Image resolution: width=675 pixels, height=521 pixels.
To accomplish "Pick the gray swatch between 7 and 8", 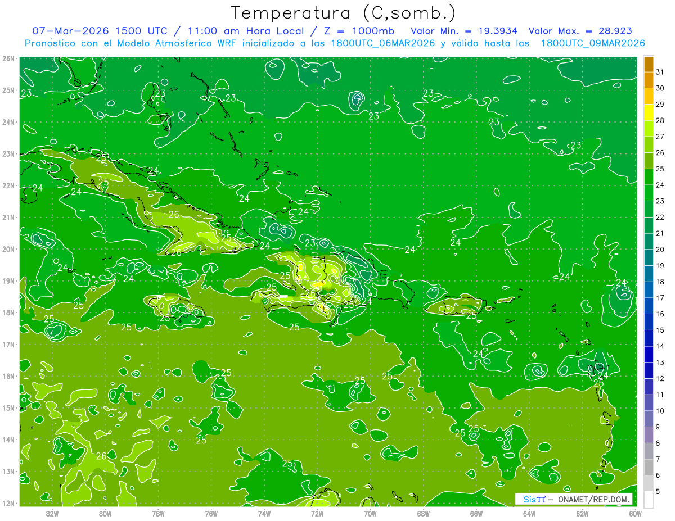I will [649, 451].
